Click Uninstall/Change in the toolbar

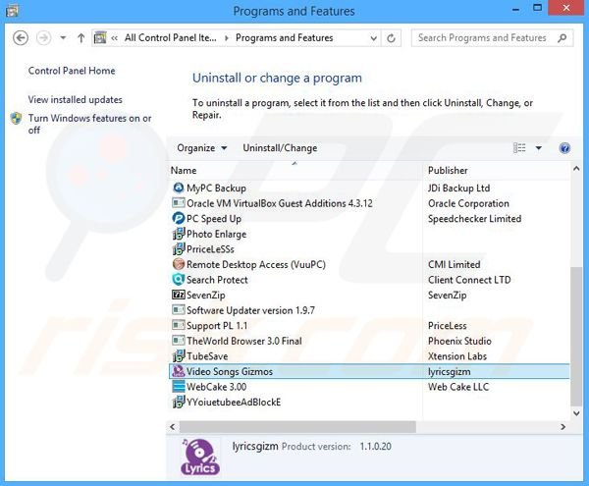click(x=280, y=148)
